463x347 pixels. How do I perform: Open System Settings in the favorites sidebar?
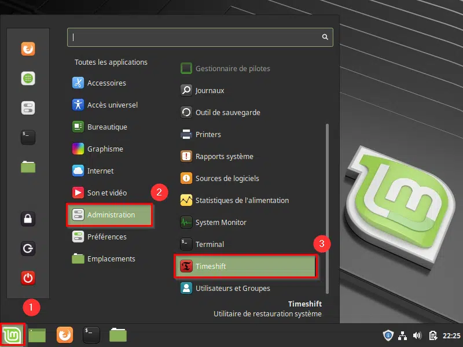point(28,108)
